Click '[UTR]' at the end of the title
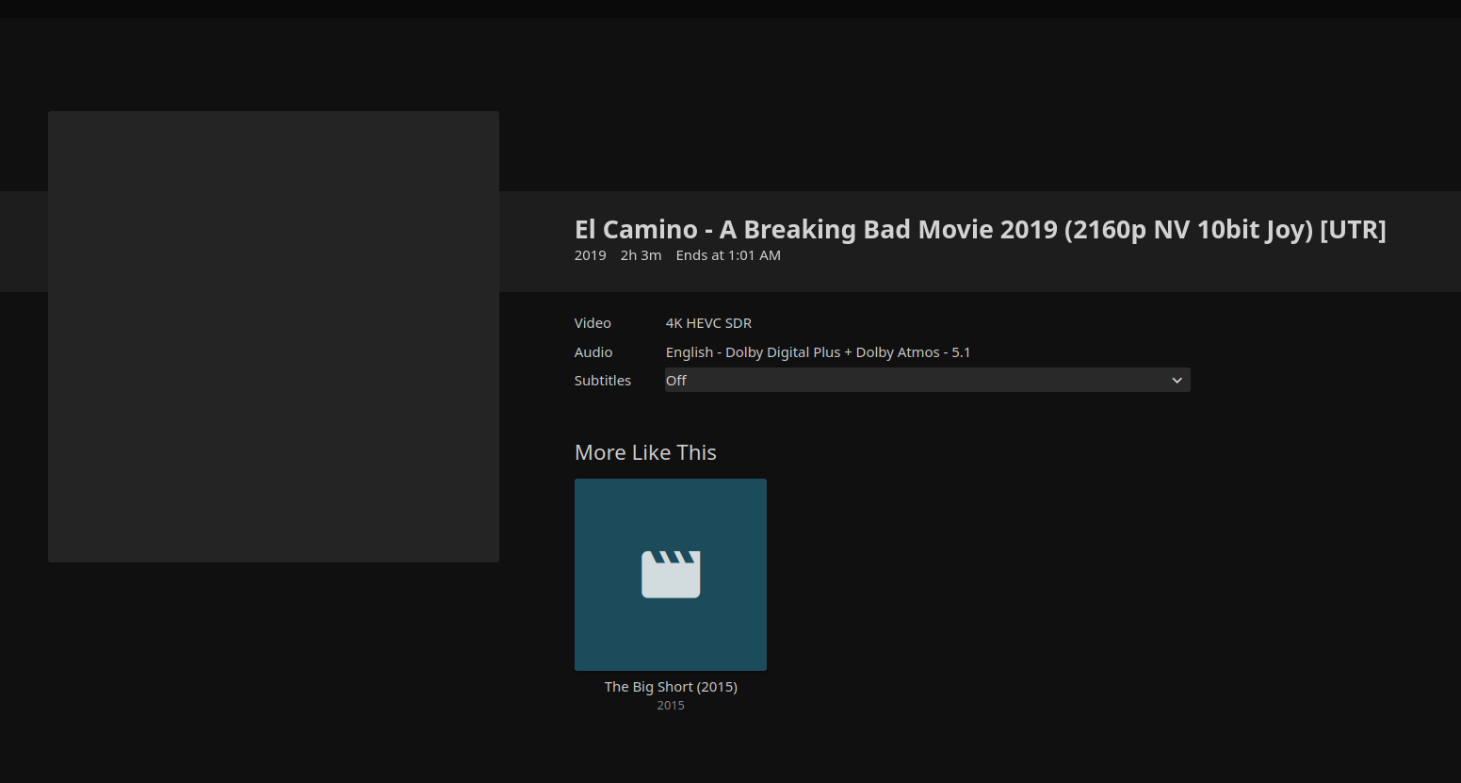The image size is (1461, 783). 1353,230
